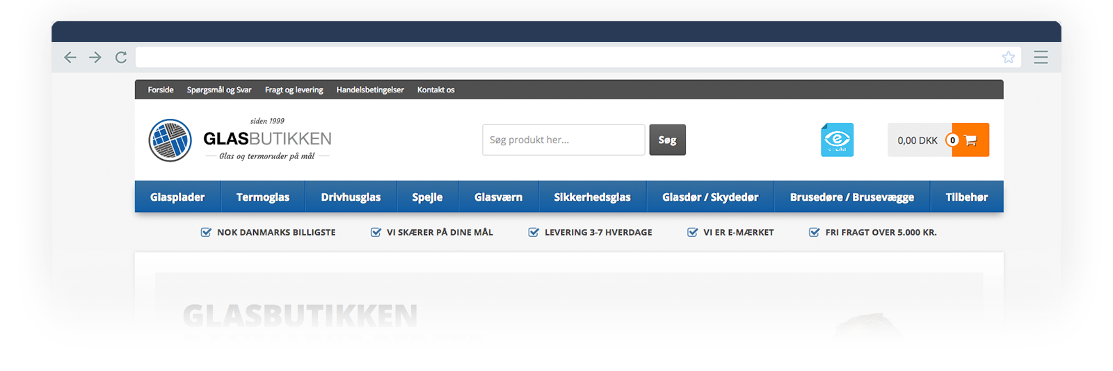1113x371 pixels.
Task: Click the GLASBUTIKKEN logo text
Action: (267, 138)
